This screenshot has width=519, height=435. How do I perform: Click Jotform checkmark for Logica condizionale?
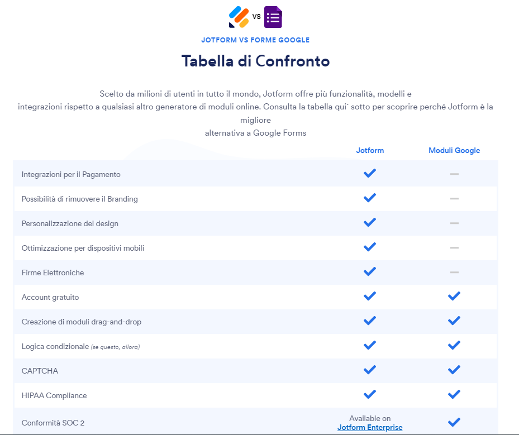point(370,345)
